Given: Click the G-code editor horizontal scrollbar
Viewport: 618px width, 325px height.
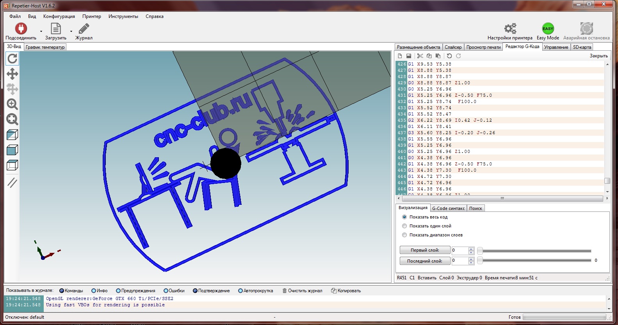Looking at the screenshot, I should pos(502,199).
